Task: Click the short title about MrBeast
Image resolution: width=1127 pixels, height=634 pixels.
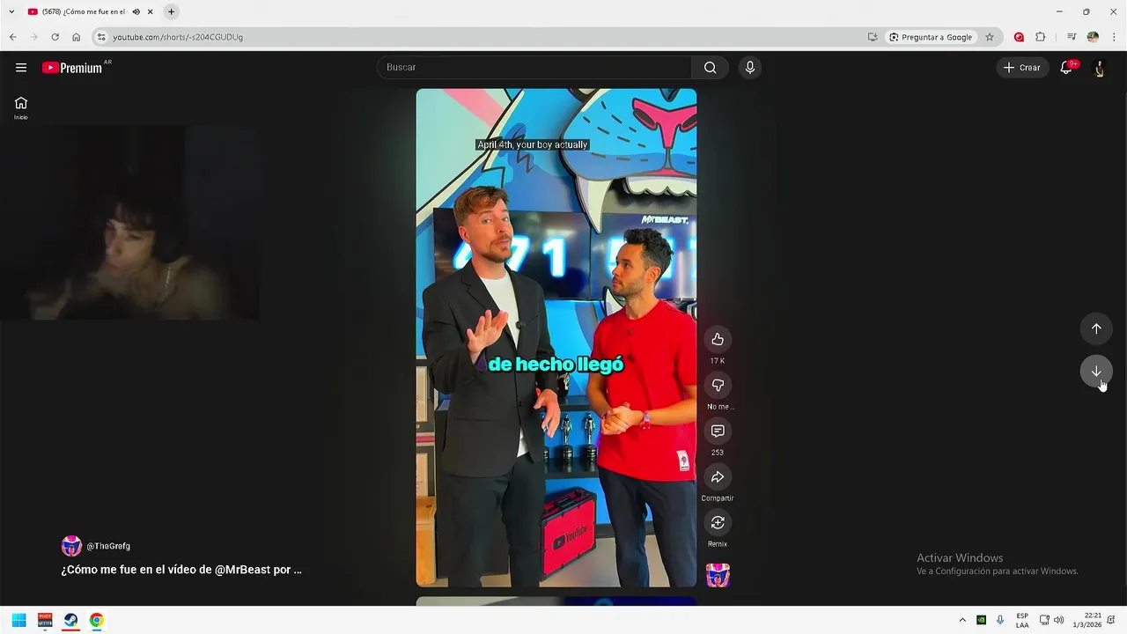Action: [x=181, y=570]
